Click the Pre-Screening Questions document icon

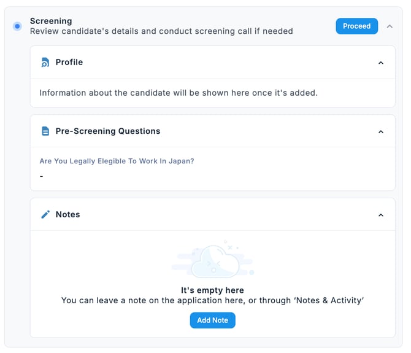coord(45,131)
